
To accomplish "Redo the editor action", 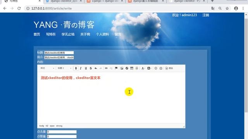I will 101,68.
